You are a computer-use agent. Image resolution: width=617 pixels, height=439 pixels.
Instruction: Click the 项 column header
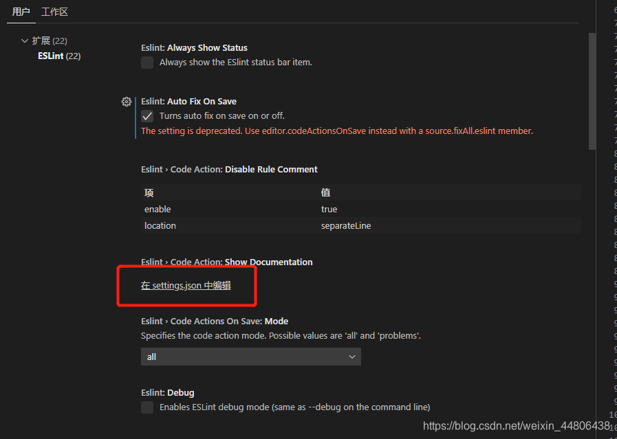pos(149,192)
